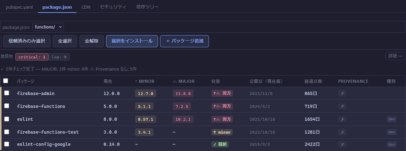The width and height of the screenshot is (406, 151).
Task: Click the firebase-admin provenance X icon
Action: [342, 93]
